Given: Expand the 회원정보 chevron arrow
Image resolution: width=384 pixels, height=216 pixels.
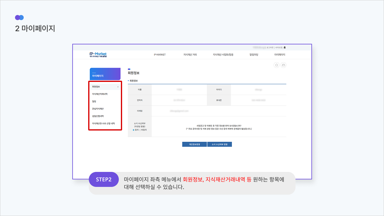Looking at the screenshot, I should tap(118, 87).
